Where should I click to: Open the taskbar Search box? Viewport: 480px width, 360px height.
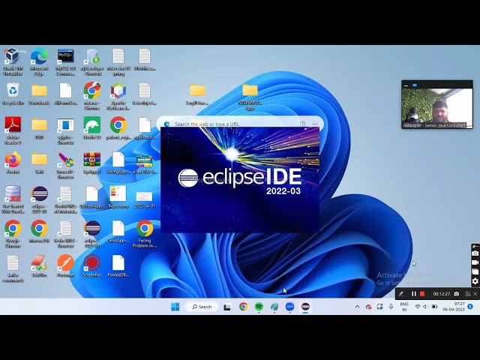pos(202,307)
